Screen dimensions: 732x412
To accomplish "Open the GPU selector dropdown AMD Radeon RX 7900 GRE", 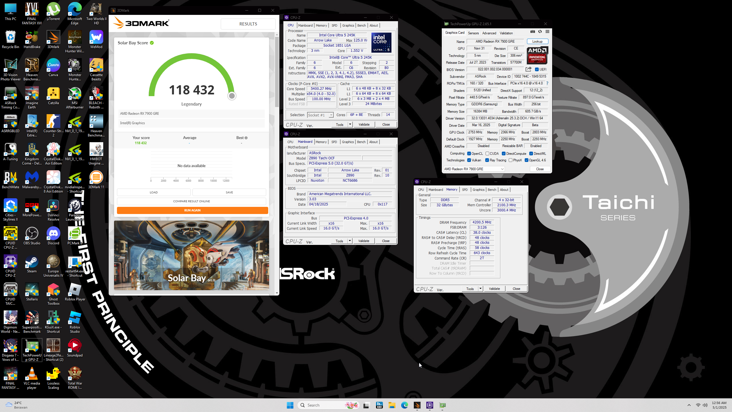I will point(474,169).
